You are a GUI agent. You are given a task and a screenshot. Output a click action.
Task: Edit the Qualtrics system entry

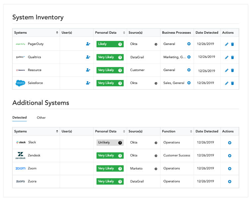click(x=226, y=58)
